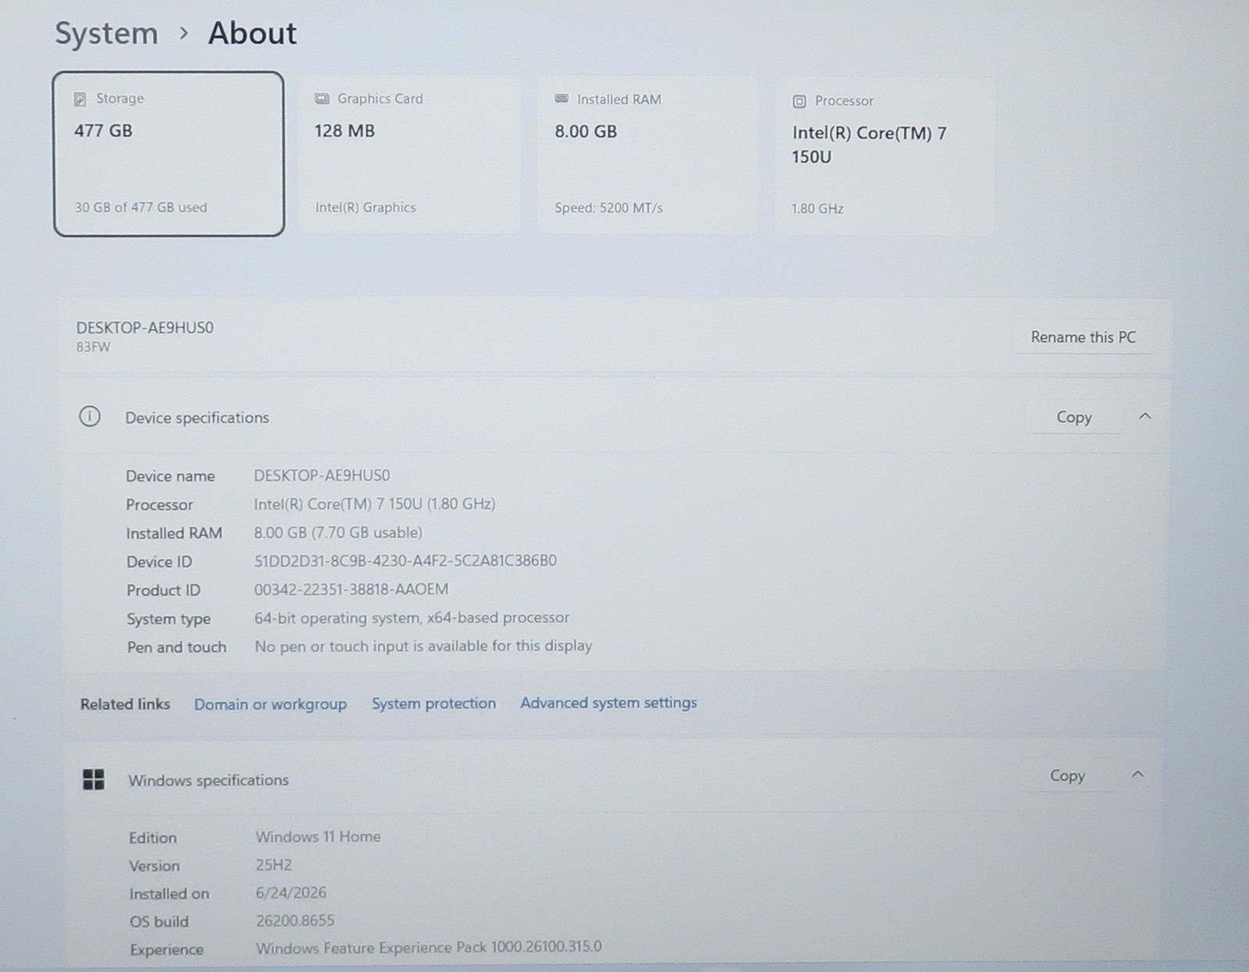Click the About breadcrumb title
The width and height of the screenshot is (1249, 972).
coord(252,34)
